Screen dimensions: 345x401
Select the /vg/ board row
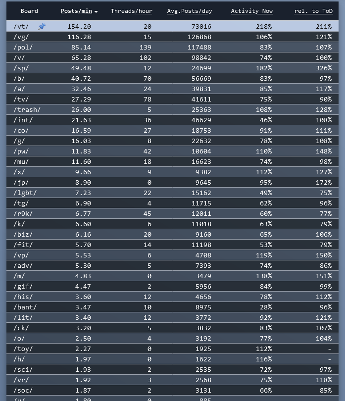[x=172, y=37]
